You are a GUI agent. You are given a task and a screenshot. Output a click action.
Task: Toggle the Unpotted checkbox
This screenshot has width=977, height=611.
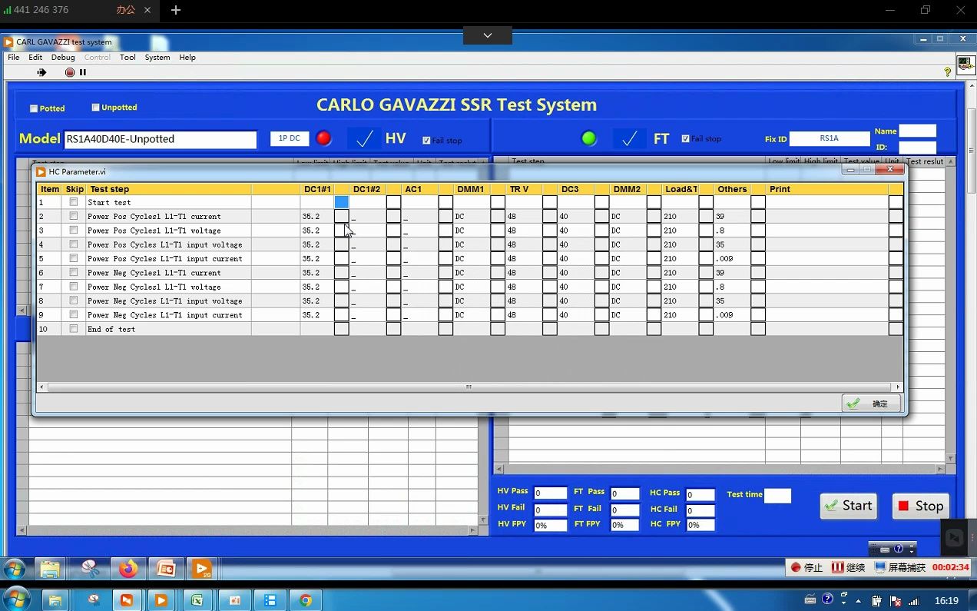tap(95, 108)
